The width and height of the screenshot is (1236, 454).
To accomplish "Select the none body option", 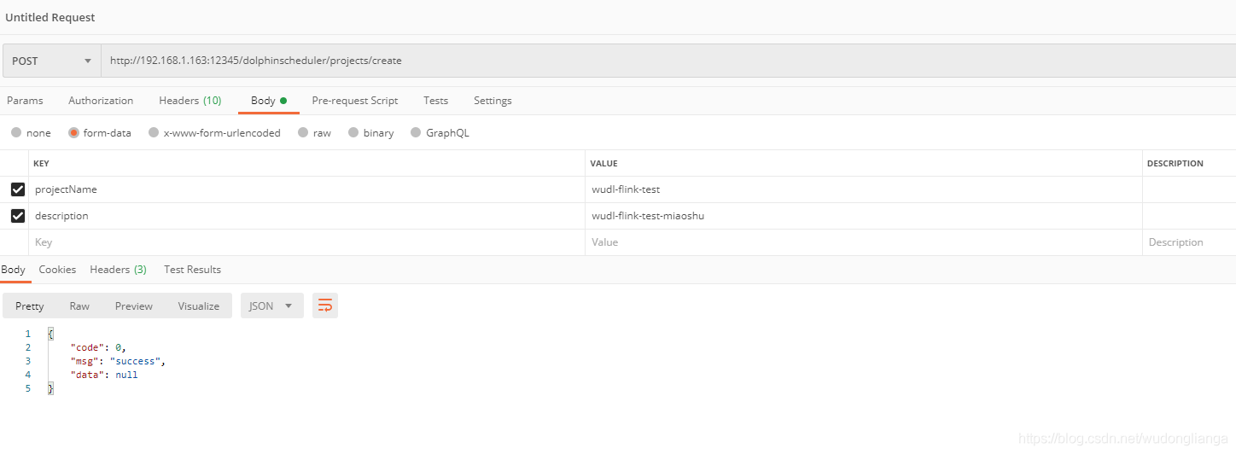I will point(16,133).
